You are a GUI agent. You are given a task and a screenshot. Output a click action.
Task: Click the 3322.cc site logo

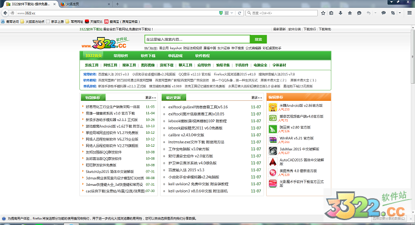click(105, 43)
